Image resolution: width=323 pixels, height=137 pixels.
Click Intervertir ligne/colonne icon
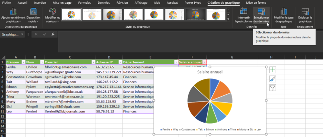coord(243,12)
